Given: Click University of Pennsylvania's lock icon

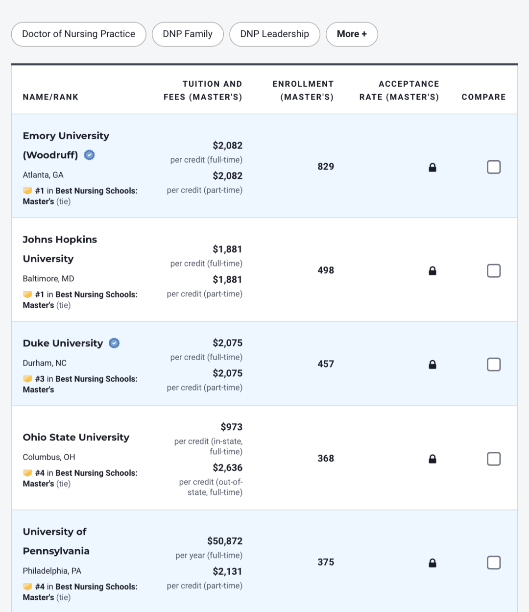Looking at the screenshot, I should pos(432,563).
